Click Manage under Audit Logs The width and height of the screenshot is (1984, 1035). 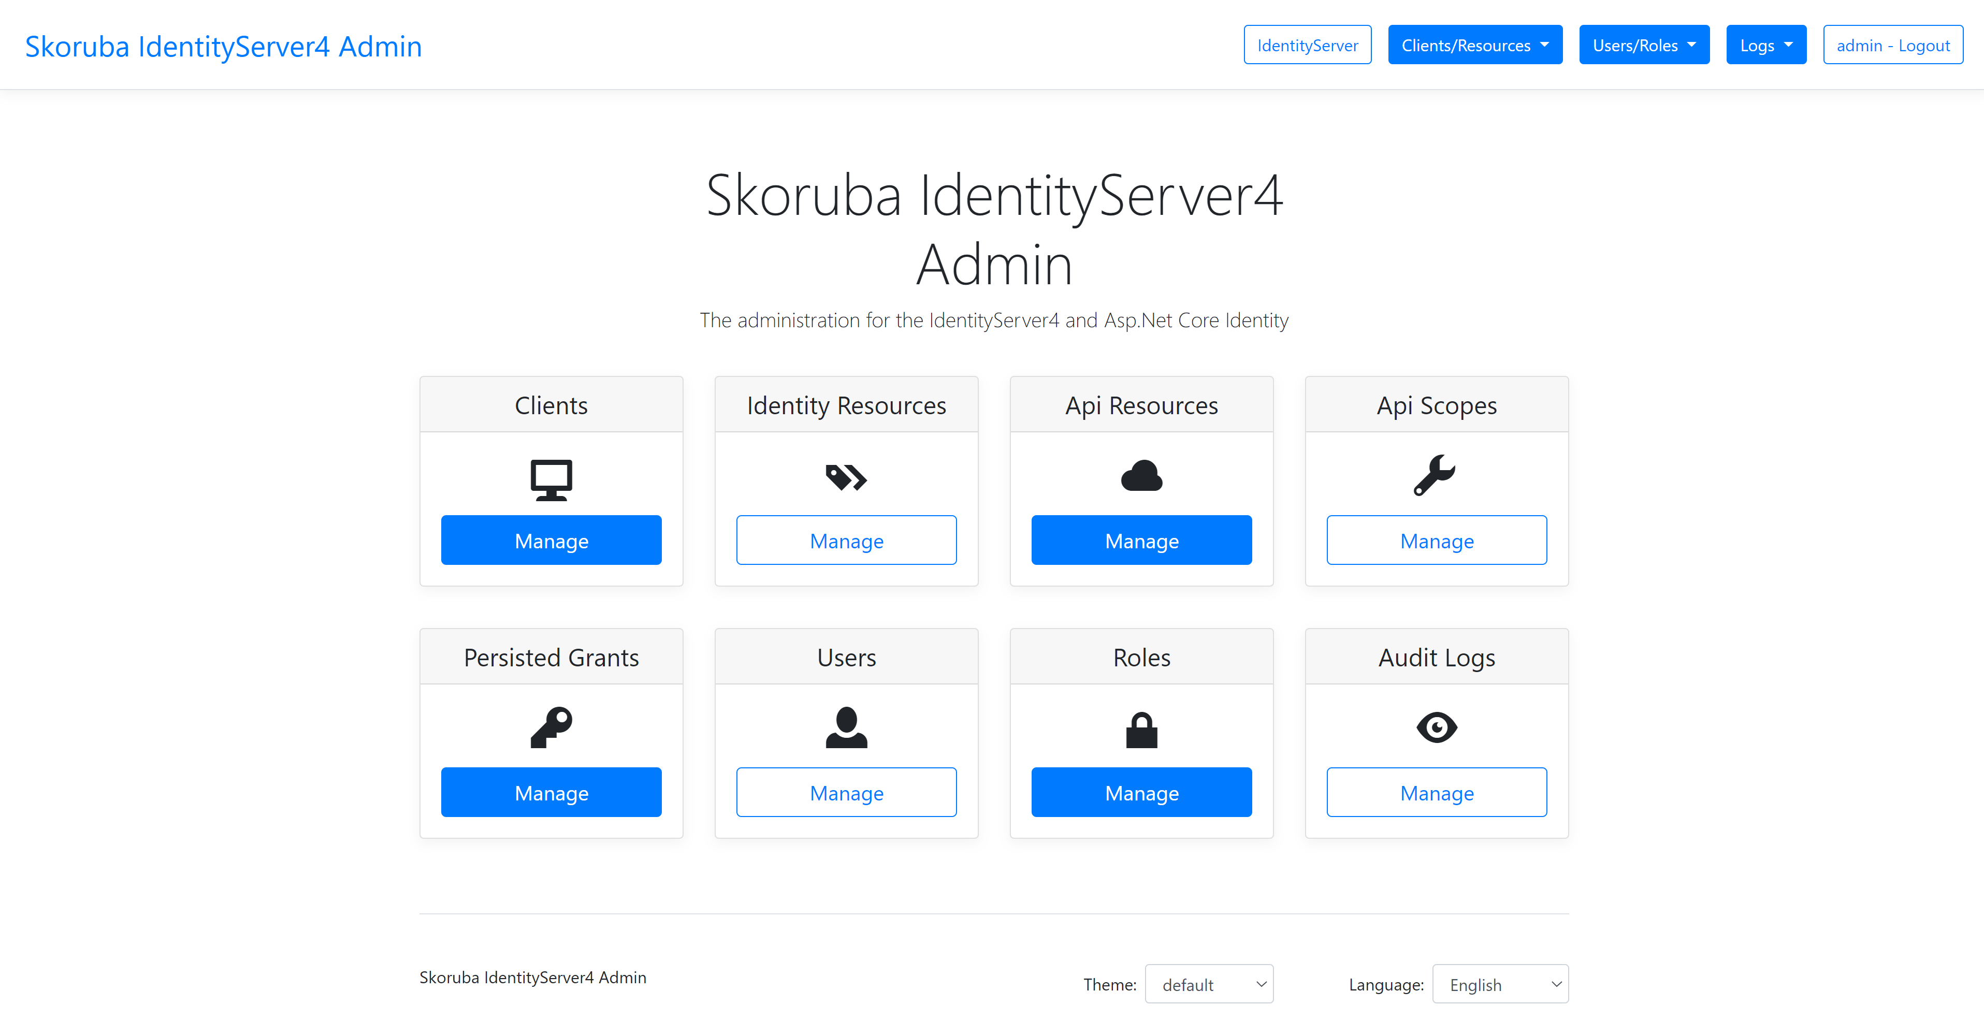pyautogui.click(x=1437, y=792)
